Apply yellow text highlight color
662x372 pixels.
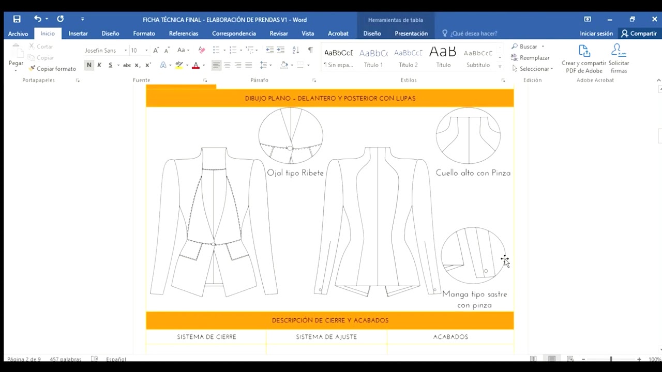179,65
